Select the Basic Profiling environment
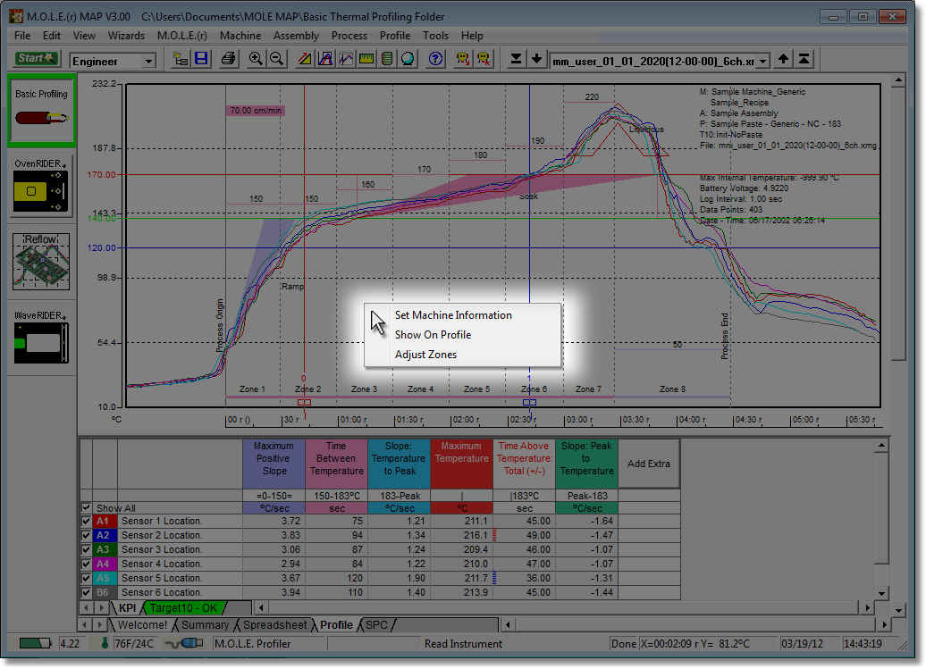Screen dimensions: 926x669 click(41, 111)
